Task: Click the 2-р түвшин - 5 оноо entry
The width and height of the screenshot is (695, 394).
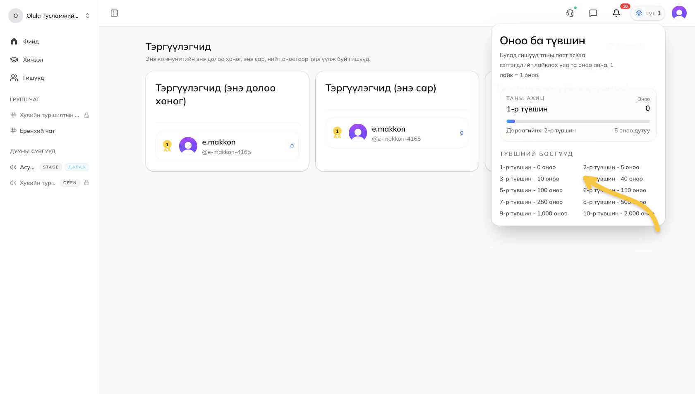Action: (611, 167)
